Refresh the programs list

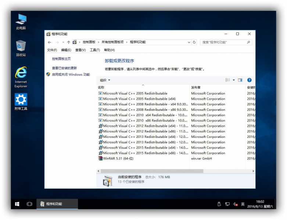coord(194,43)
